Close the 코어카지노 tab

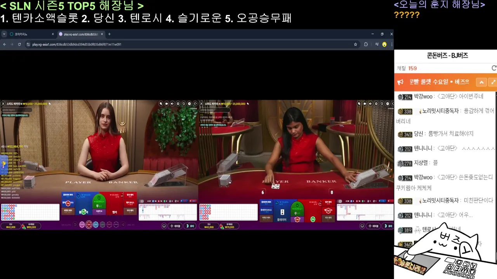click(x=53, y=34)
